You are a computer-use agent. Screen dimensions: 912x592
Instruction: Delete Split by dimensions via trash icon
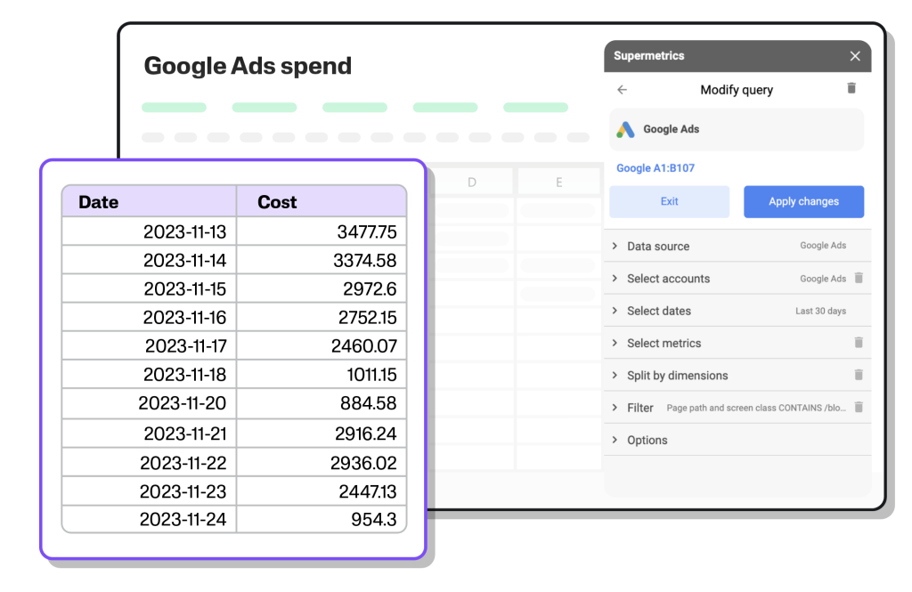pos(859,375)
